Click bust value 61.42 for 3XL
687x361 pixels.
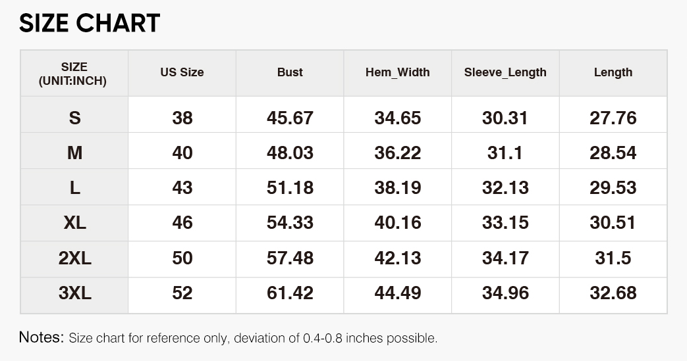coord(290,293)
